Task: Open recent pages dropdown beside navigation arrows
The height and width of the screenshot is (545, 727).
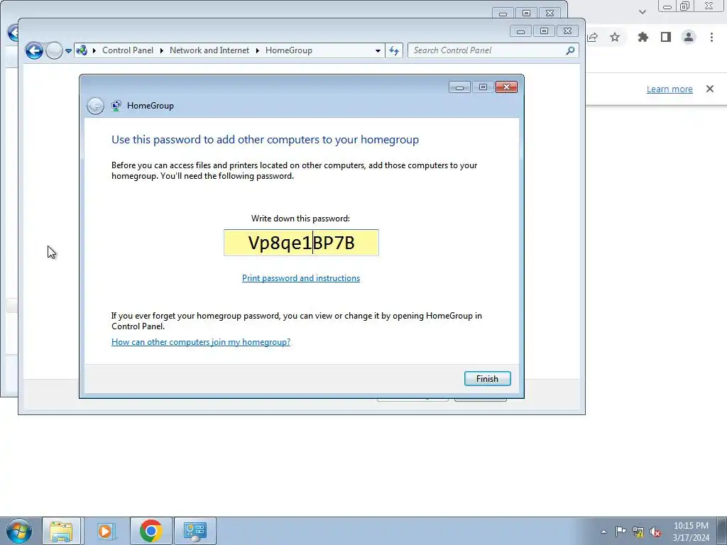Action: 68,50
